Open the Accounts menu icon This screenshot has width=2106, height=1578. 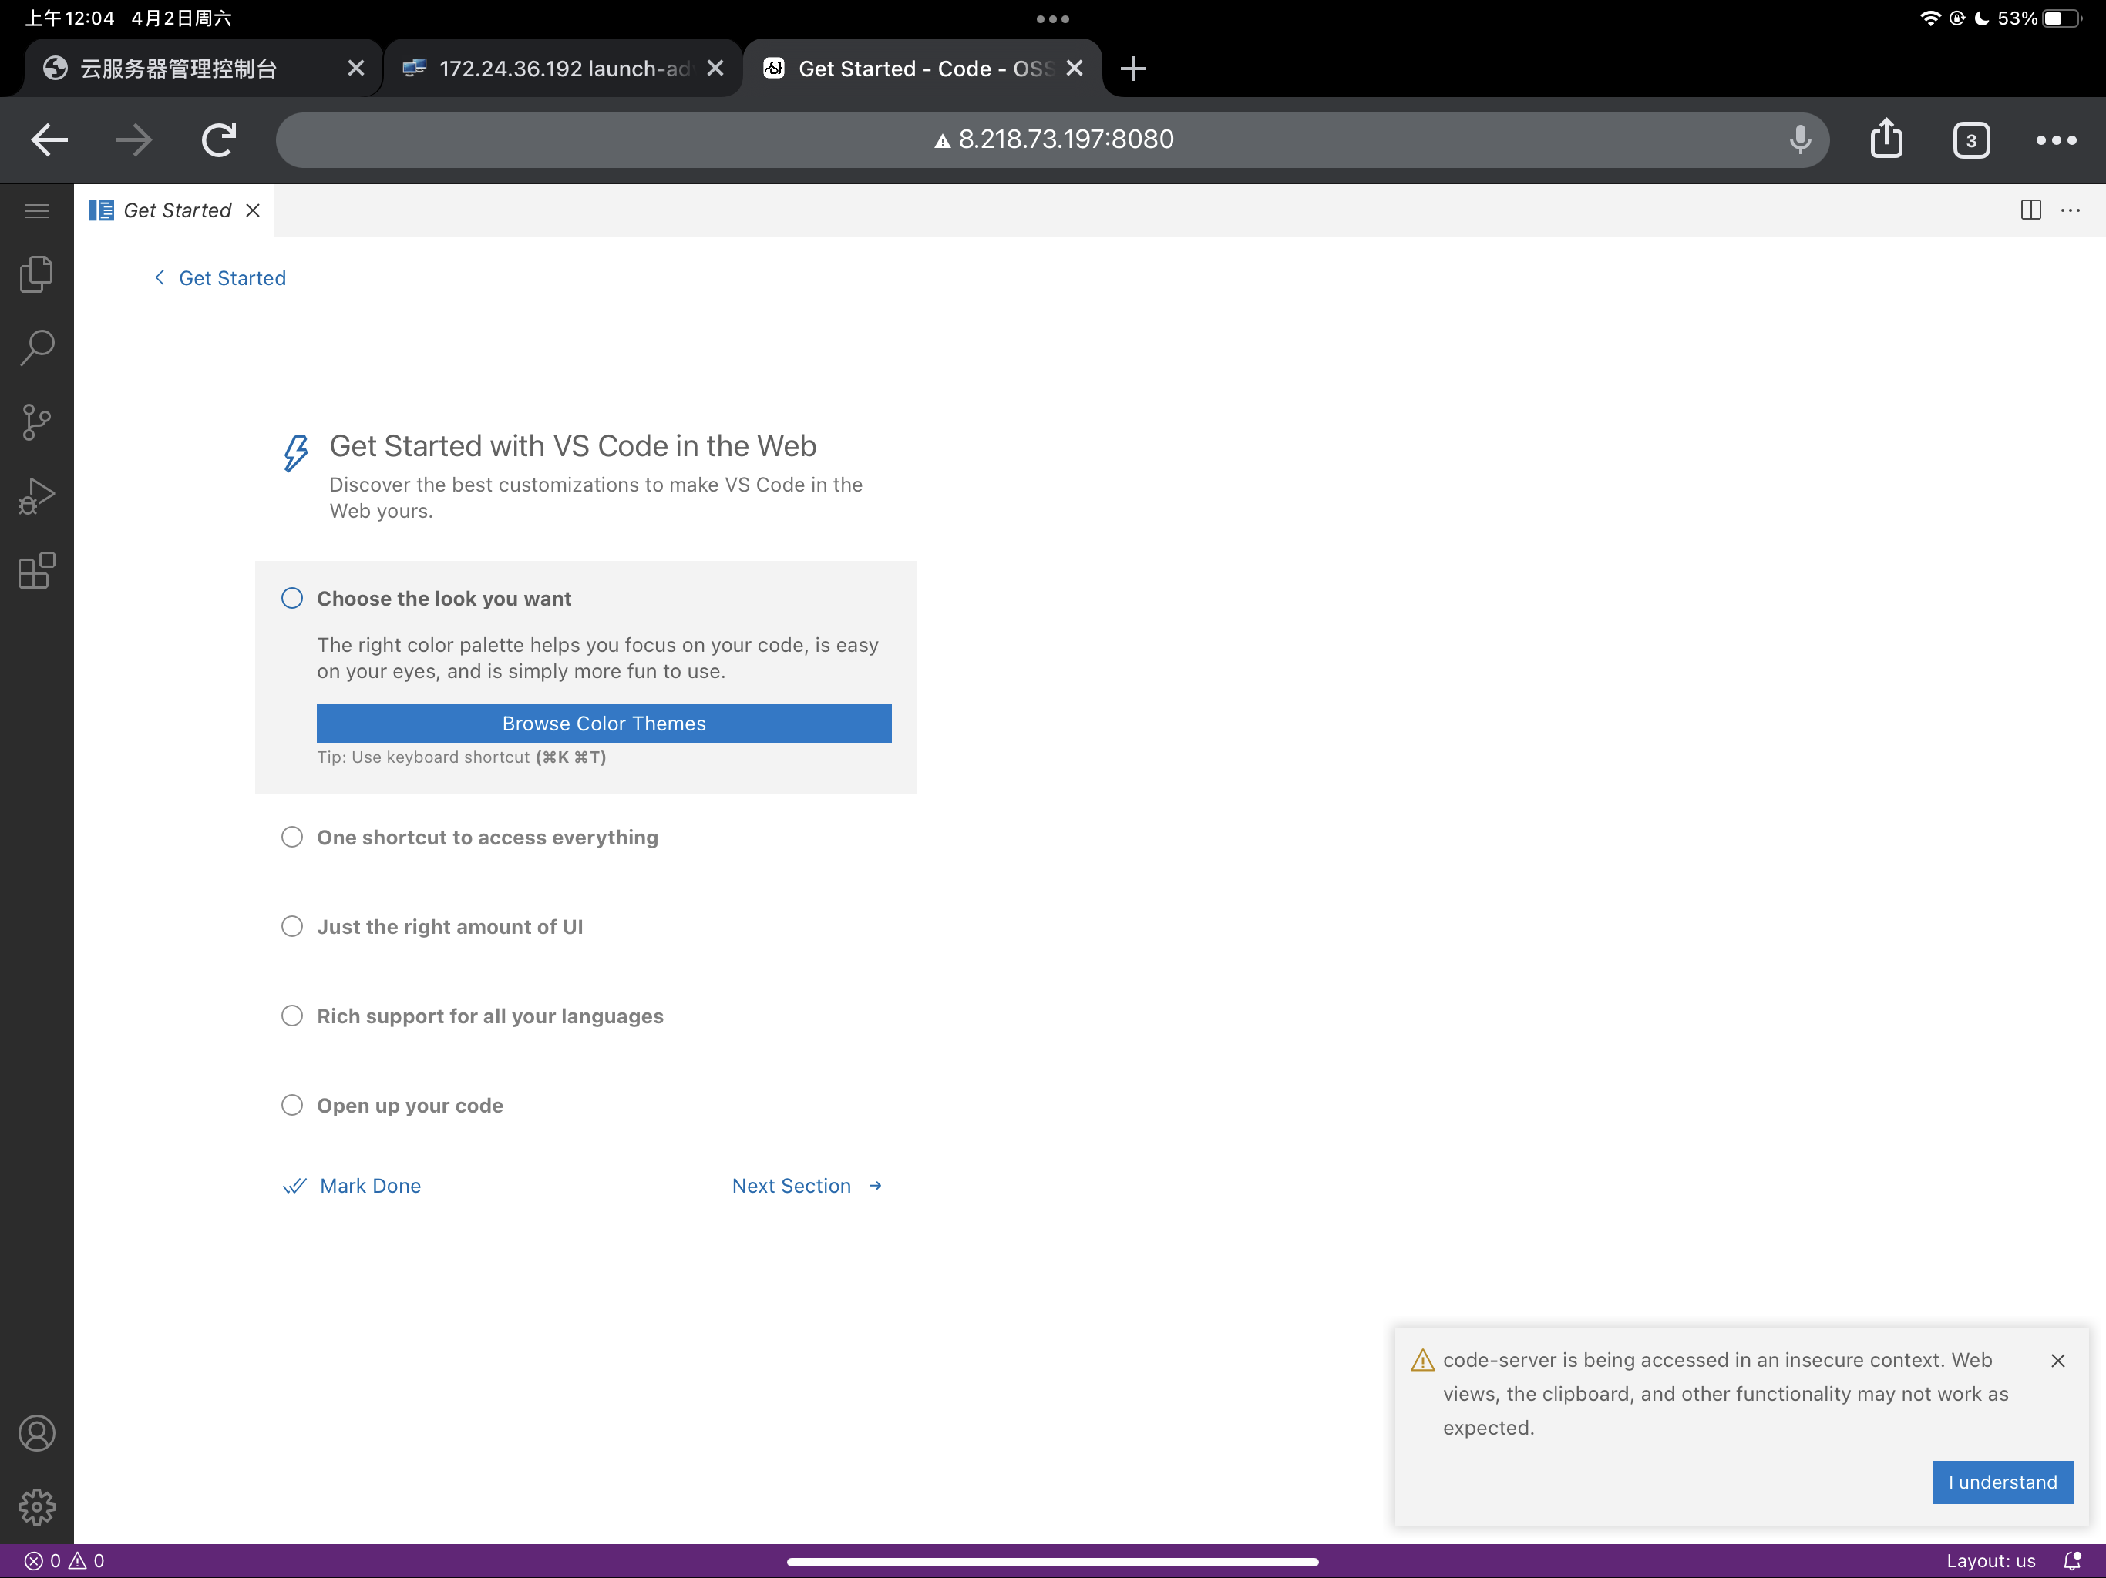36,1433
